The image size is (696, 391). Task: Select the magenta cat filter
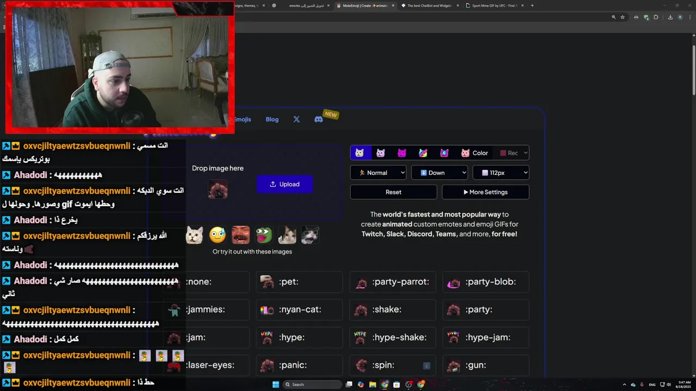402,153
